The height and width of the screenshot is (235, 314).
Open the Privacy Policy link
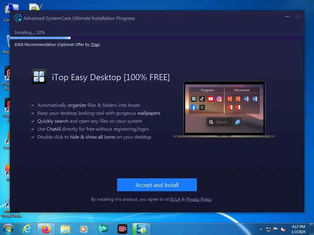click(199, 199)
